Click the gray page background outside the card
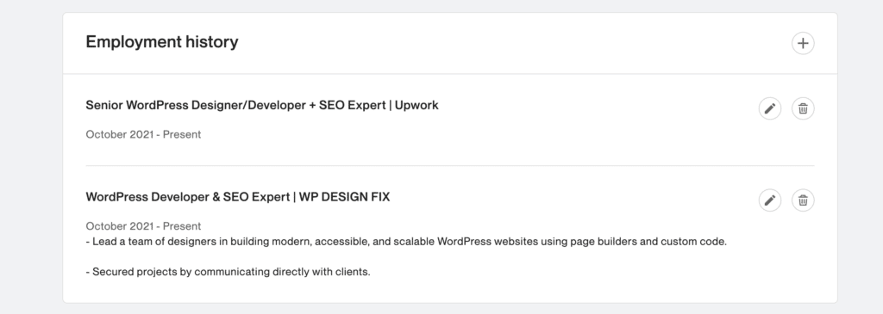 31,157
